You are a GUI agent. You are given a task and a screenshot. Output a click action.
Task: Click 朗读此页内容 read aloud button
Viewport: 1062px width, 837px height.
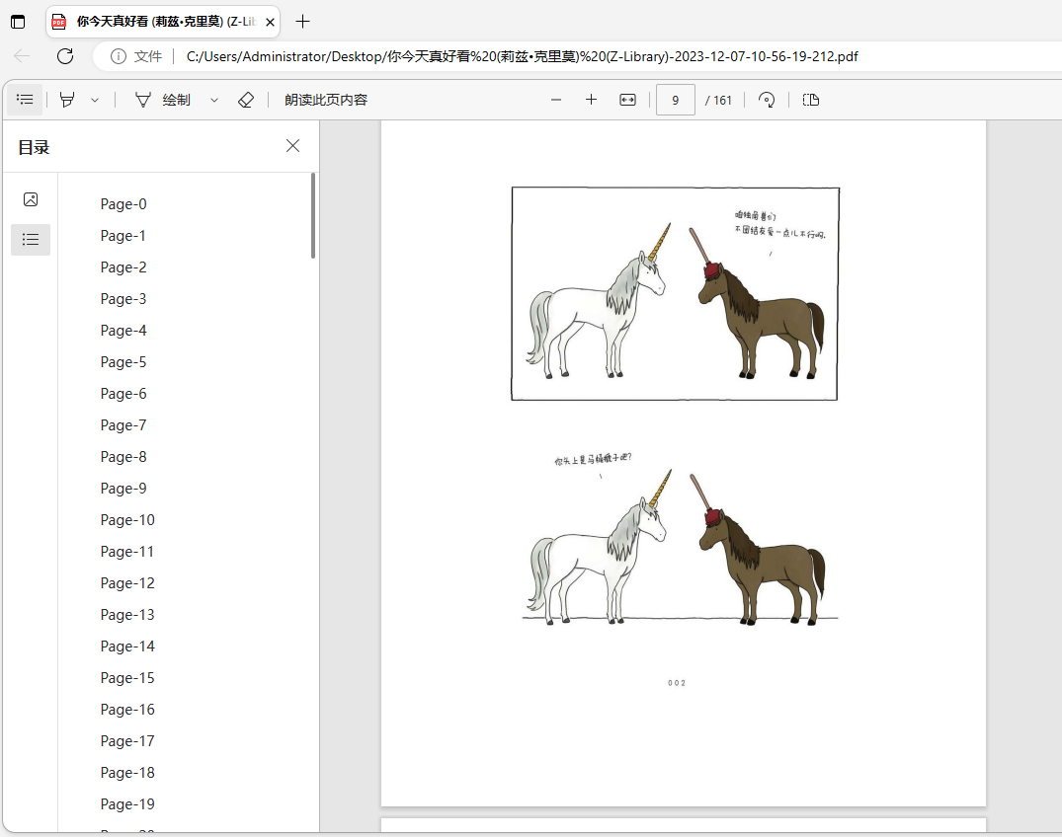(x=326, y=100)
